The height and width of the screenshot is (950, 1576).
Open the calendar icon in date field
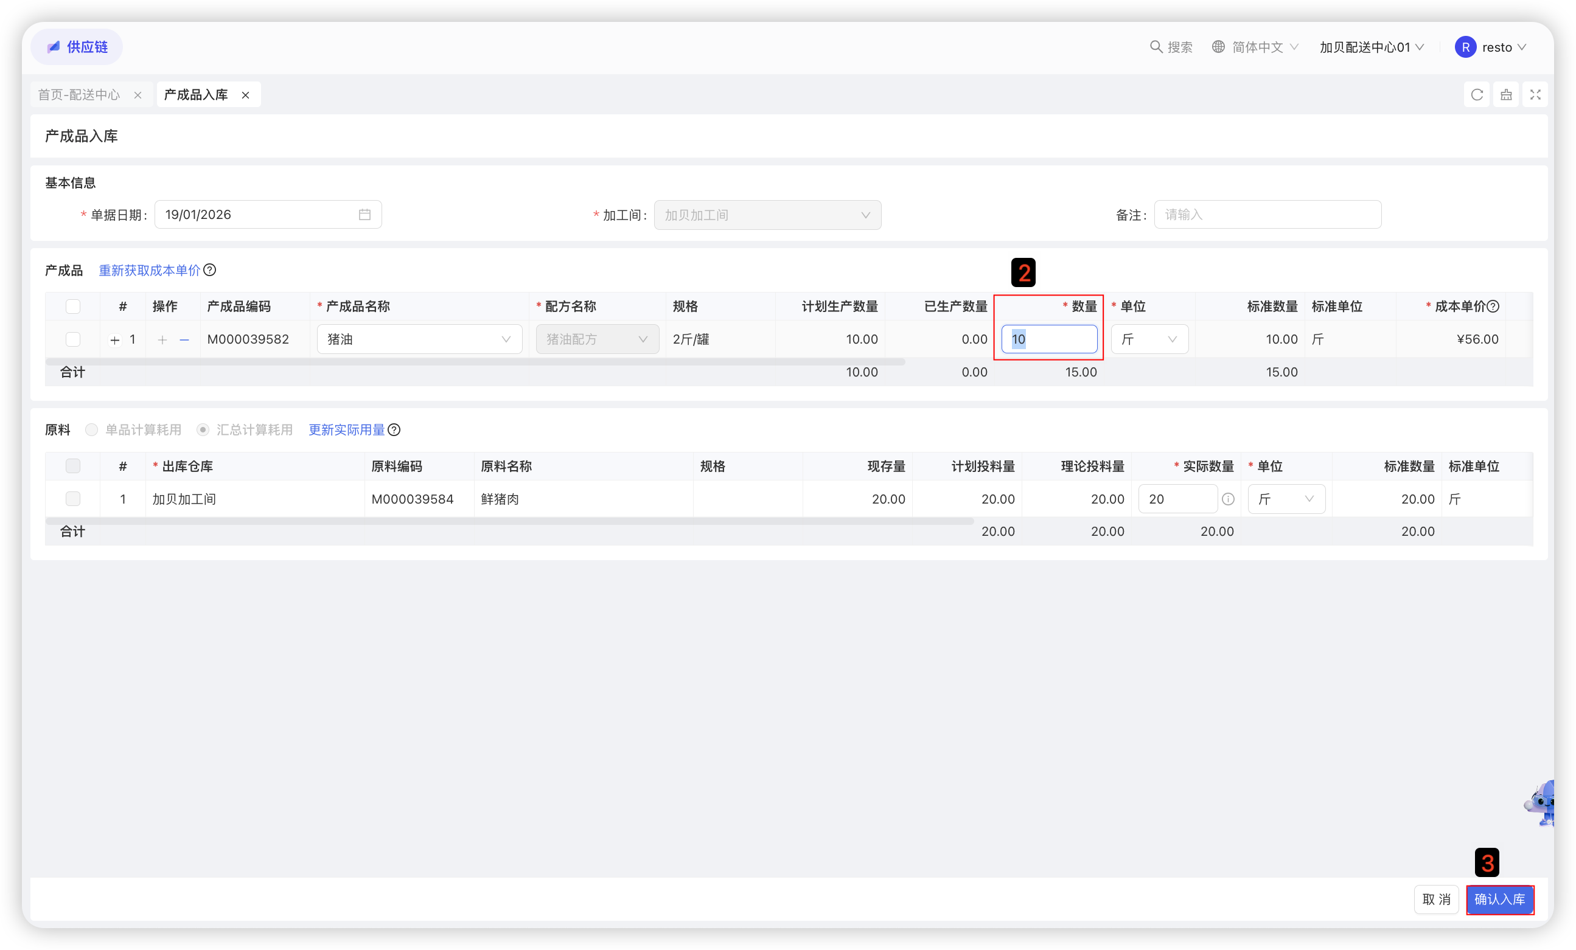click(x=364, y=215)
